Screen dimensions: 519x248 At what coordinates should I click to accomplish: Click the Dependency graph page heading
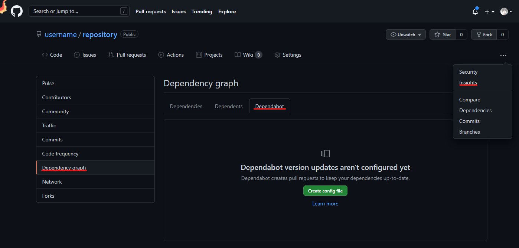(x=201, y=83)
